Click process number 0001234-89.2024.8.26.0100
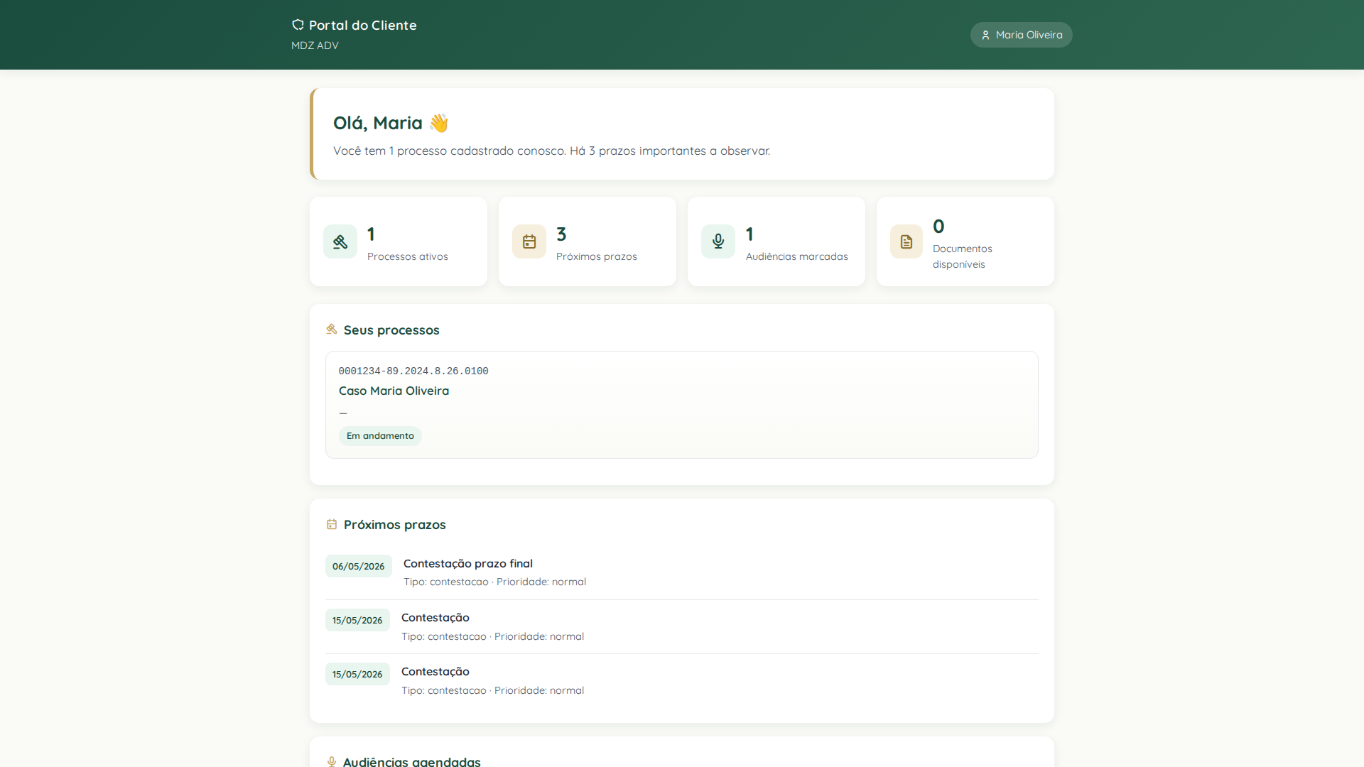Viewport: 1364px width, 767px height. [x=413, y=371]
